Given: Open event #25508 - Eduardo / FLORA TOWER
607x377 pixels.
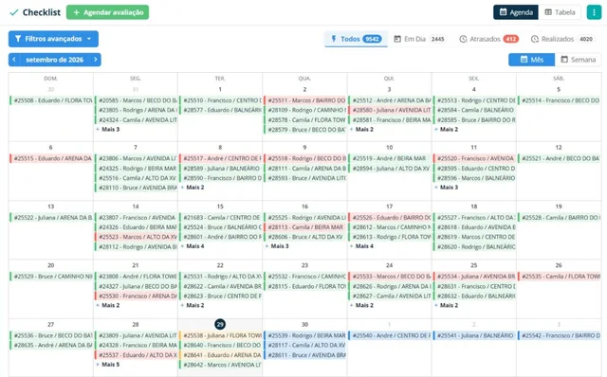Looking at the screenshot, I should pos(51,100).
